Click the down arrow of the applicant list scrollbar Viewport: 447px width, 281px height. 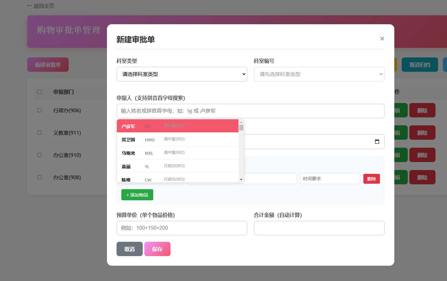[x=241, y=180]
